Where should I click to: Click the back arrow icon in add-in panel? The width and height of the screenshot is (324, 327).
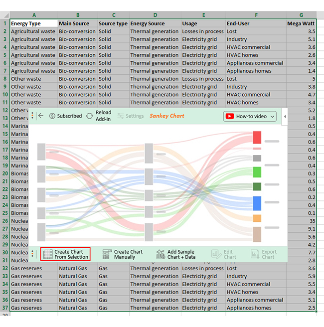coord(41,116)
